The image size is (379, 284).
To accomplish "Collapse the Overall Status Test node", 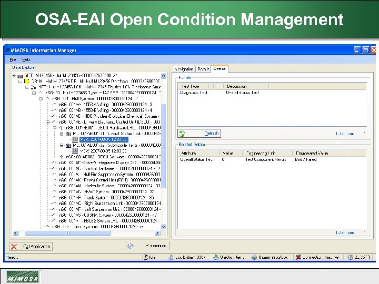I will 62,134.
